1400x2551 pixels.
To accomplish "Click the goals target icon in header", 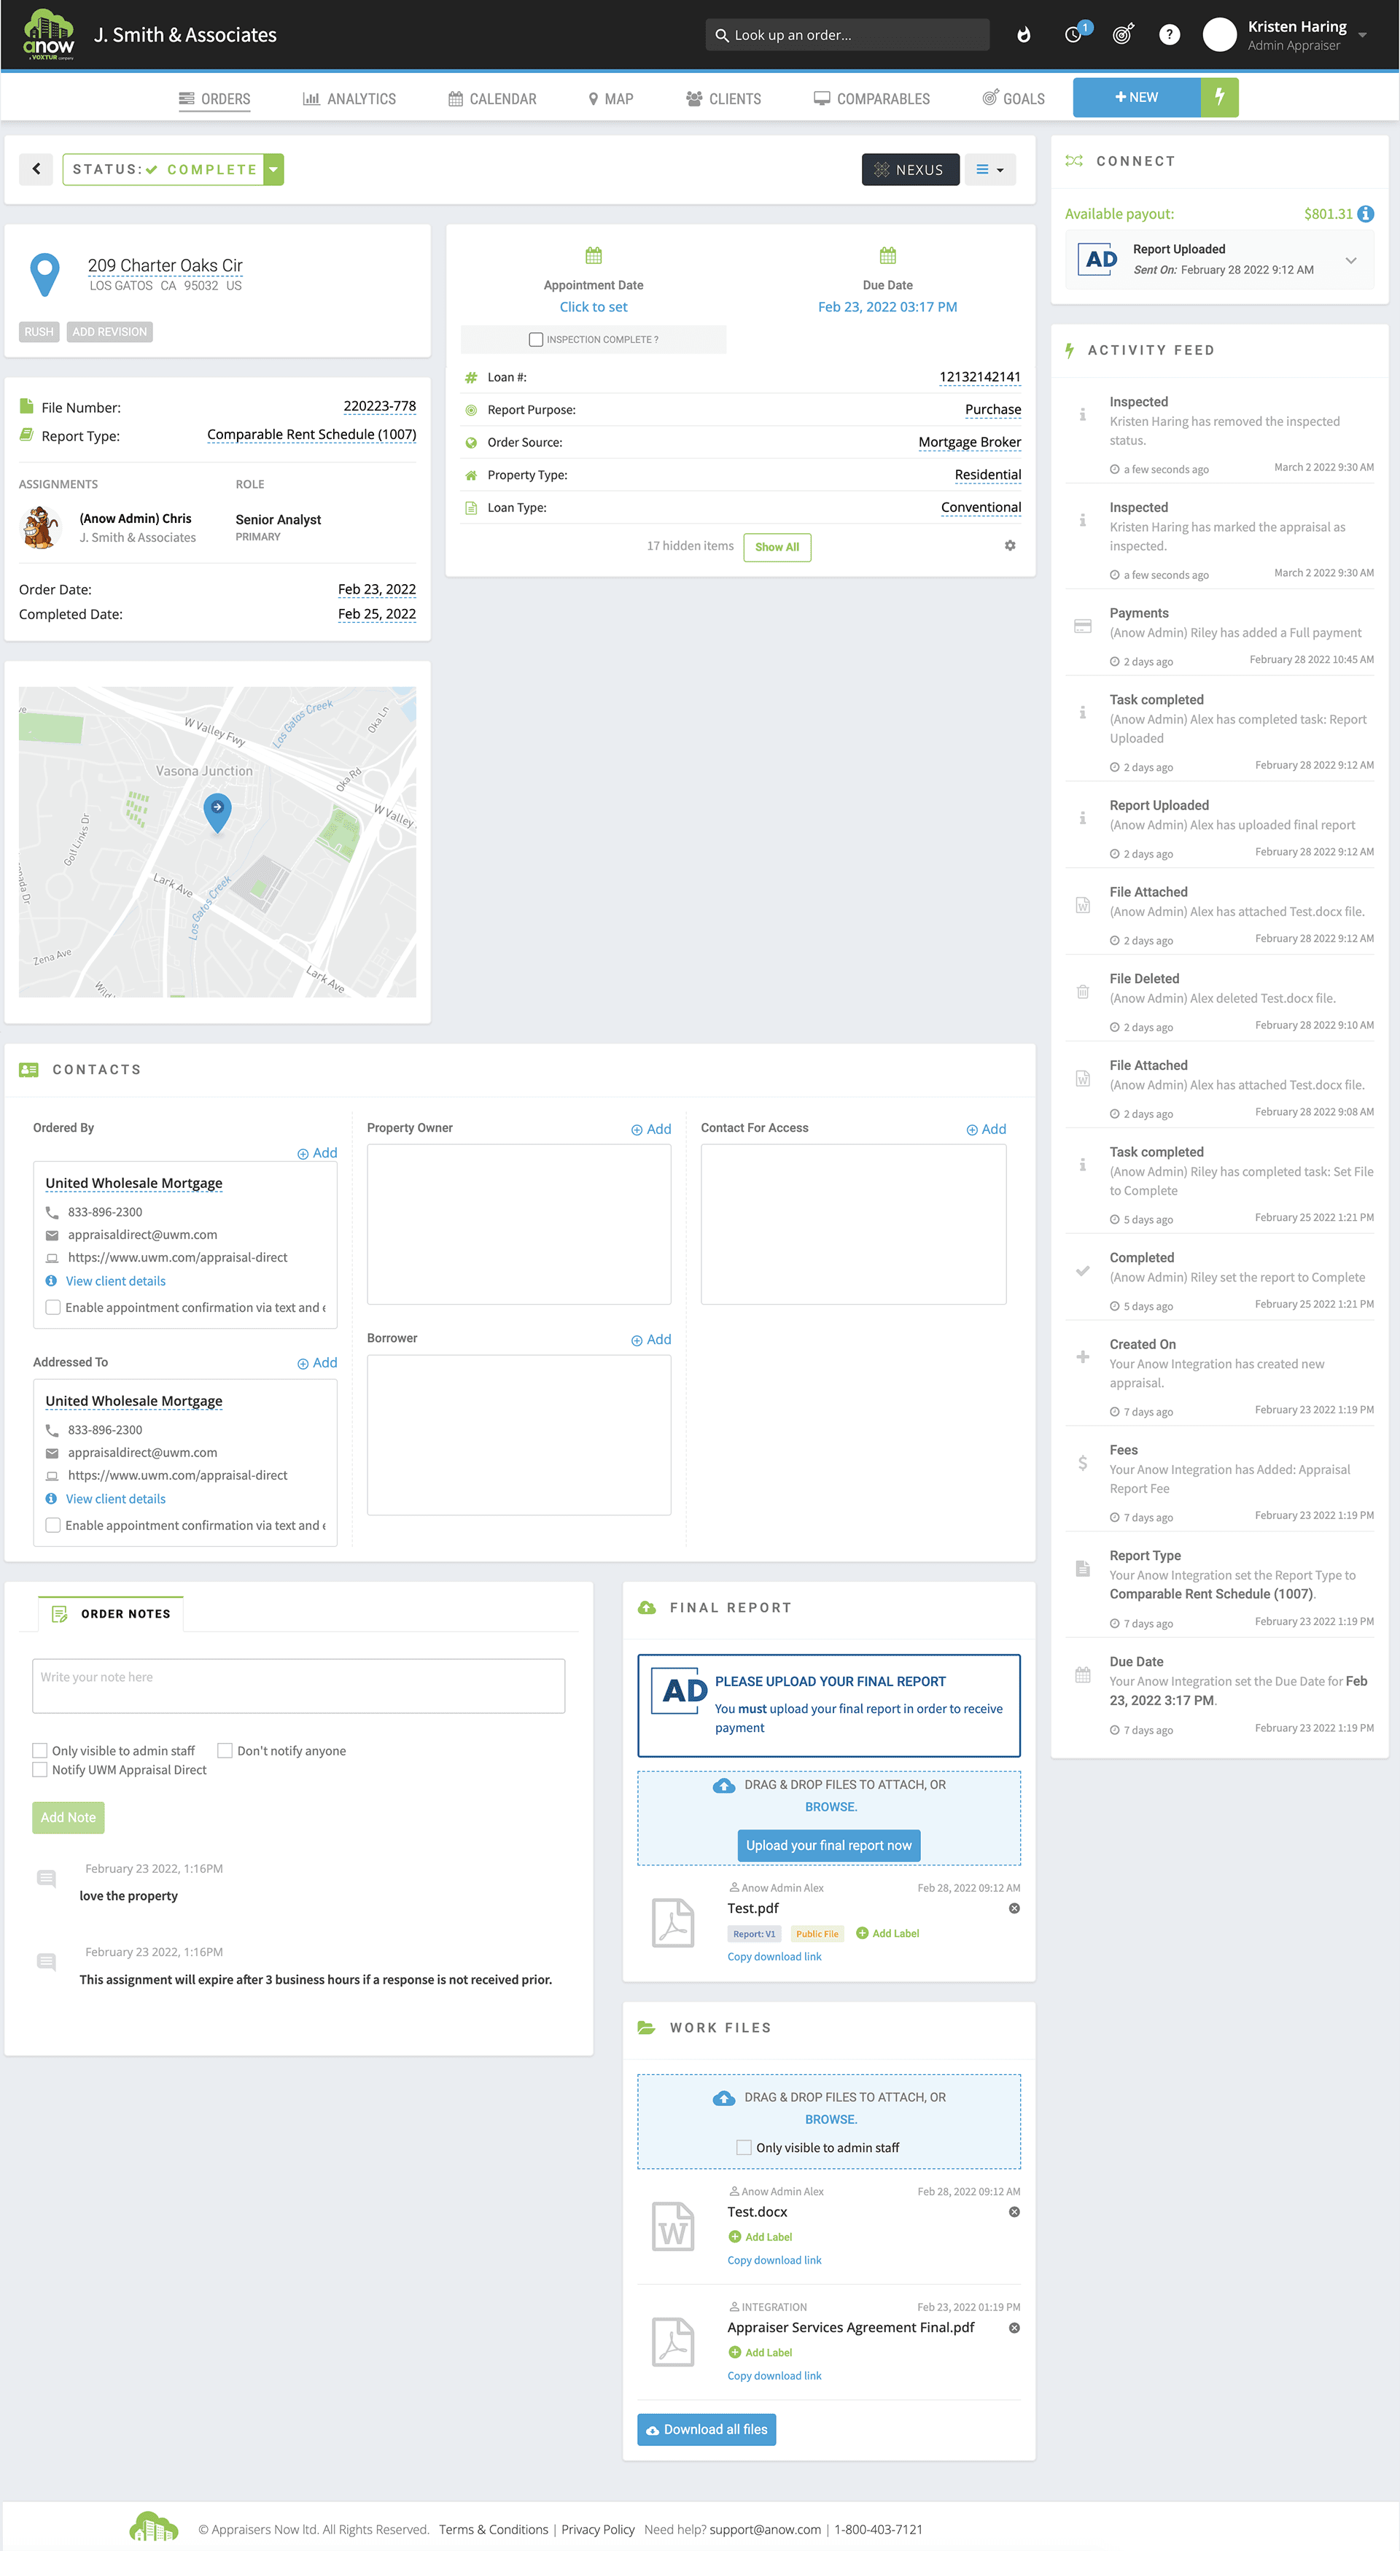I will coord(1121,35).
